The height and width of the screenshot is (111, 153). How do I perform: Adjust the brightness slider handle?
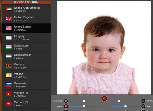click(x=84, y=101)
